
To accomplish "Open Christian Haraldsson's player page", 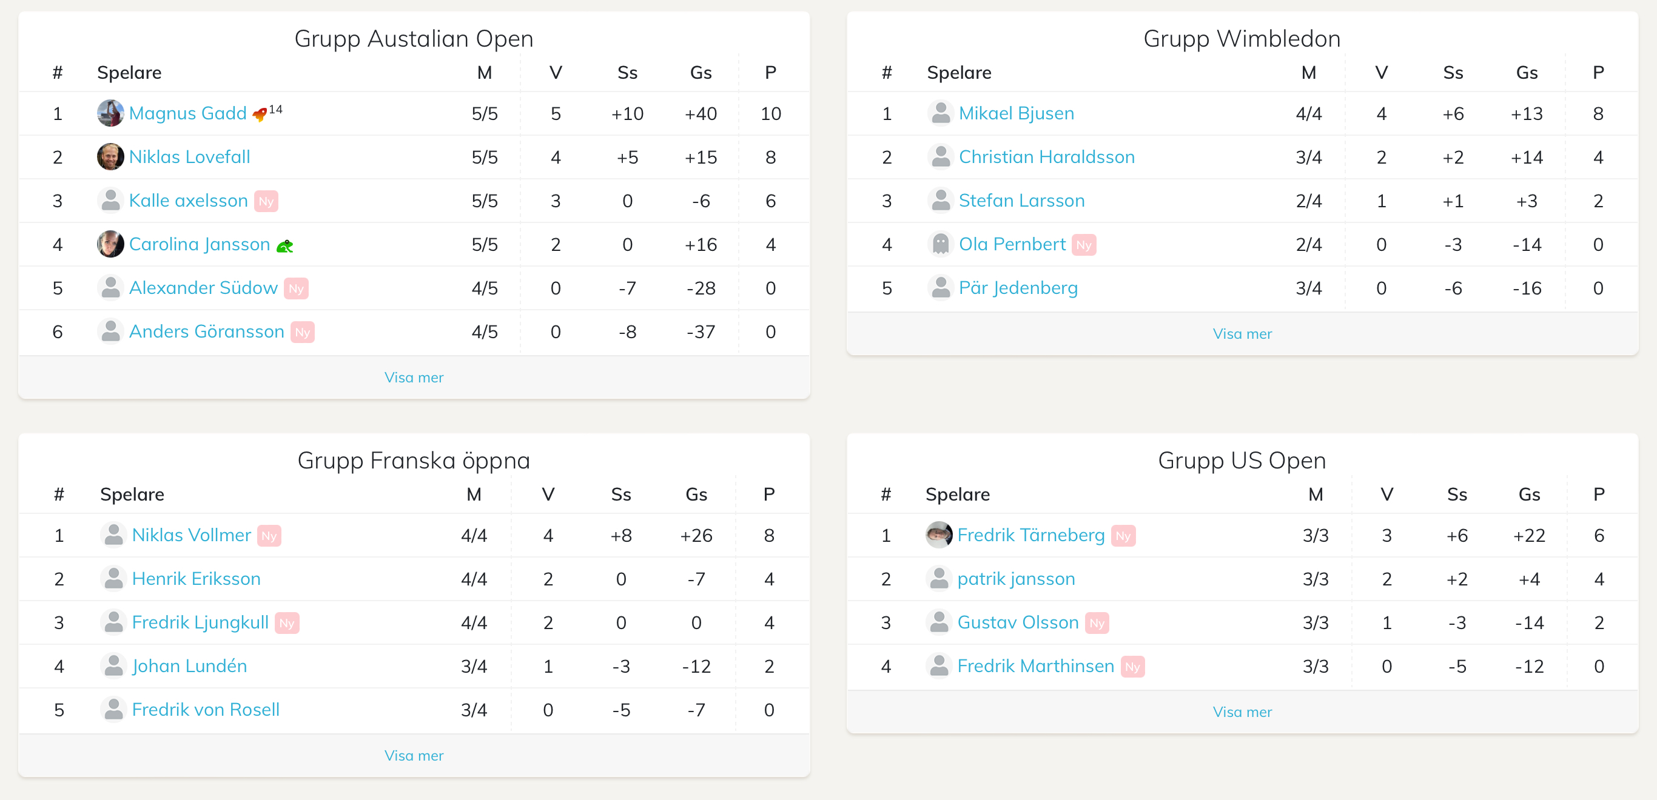I will tap(1046, 157).
